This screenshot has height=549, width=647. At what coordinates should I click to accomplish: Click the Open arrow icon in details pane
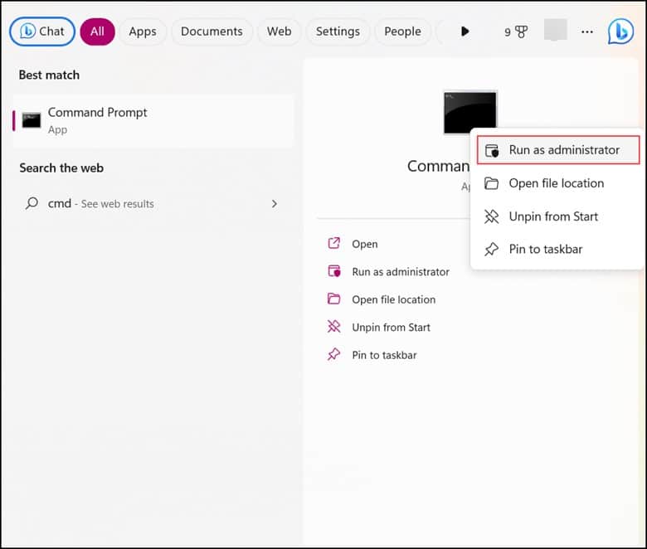pyautogui.click(x=333, y=243)
